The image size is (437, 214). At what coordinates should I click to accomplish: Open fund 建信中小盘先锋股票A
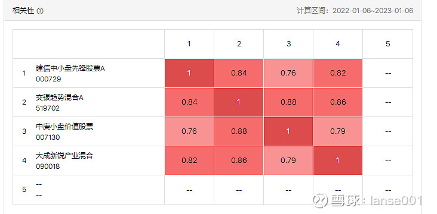click(70, 68)
